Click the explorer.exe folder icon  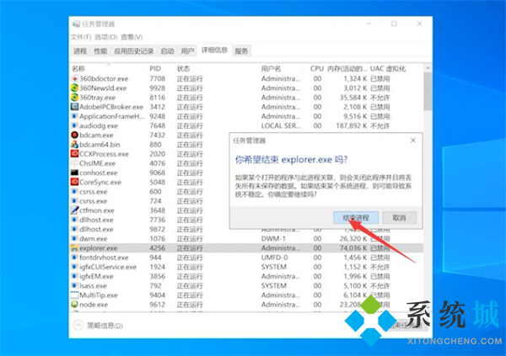pyautogui.click(x=74, y=248)
